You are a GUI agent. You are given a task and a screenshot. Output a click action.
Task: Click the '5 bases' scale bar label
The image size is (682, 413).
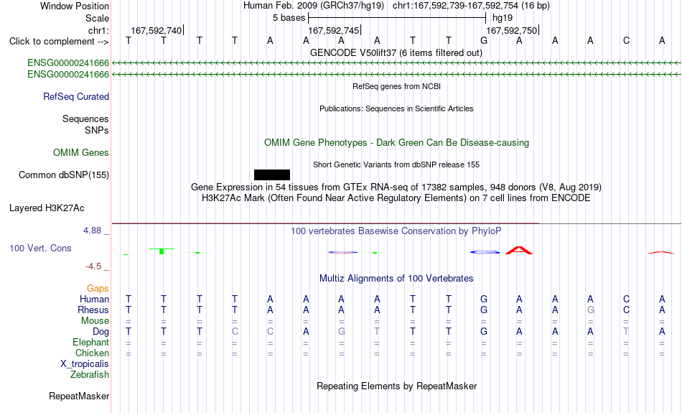pos(289,18)
